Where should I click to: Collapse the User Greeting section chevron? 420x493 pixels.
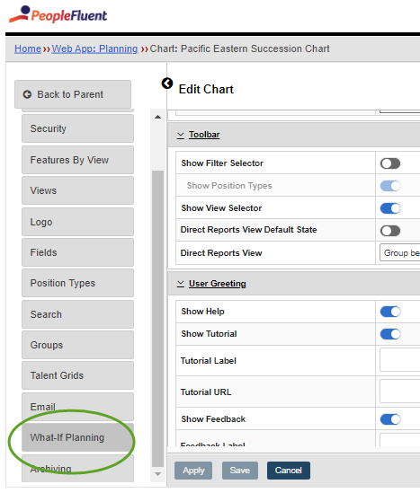[181, 284]
